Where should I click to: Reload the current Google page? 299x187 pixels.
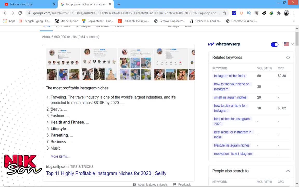click(x=20, y=13)
